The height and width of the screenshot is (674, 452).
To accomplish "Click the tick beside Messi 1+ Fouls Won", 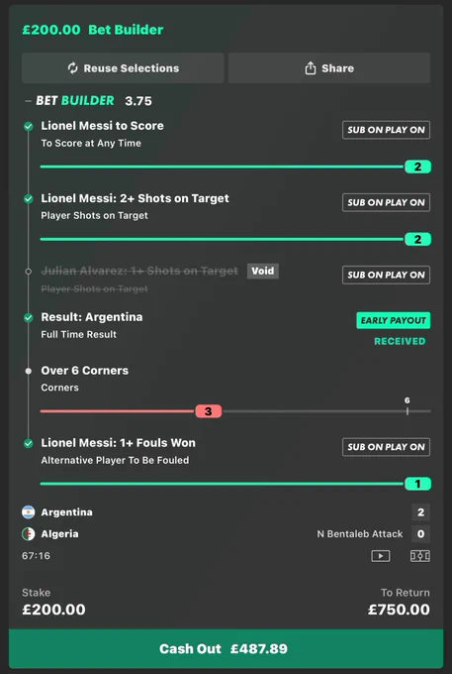I will click(x=29, y=444).
